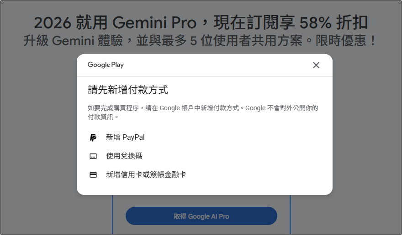Click the 請先新增付款方式 dialog heading
Image resolution: width=402 pixels, height=235 pixels.
128,90
